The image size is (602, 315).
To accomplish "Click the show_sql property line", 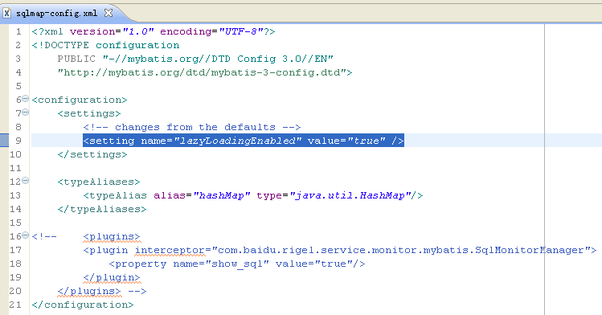I will pos(237,264).
